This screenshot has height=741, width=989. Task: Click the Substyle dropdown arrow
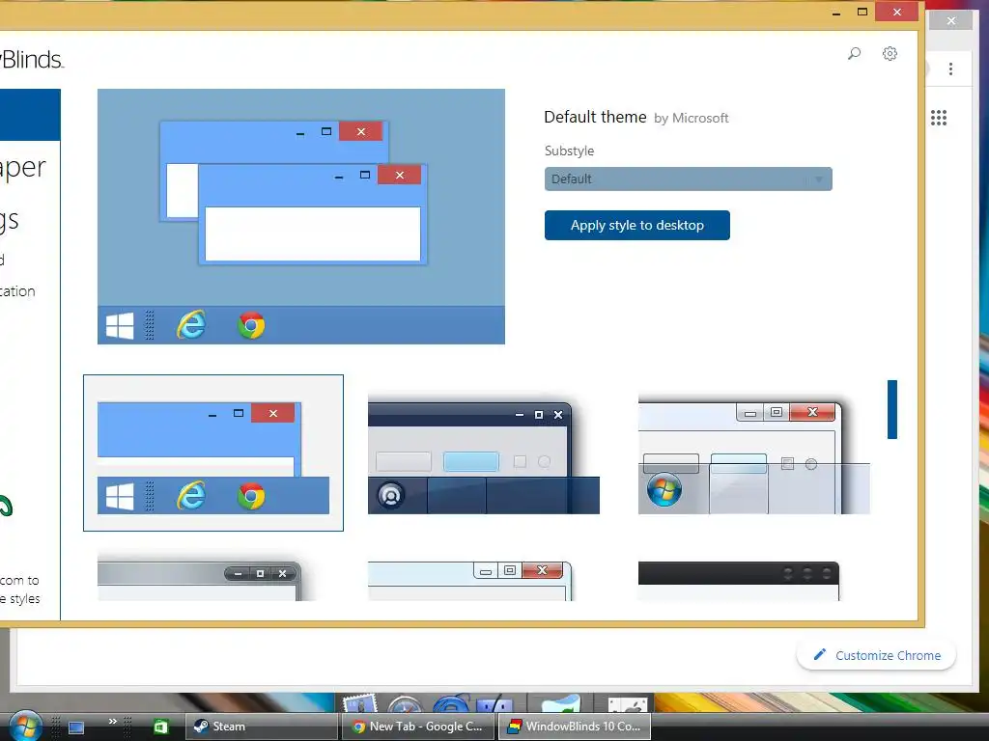click(x=819, y=178)
